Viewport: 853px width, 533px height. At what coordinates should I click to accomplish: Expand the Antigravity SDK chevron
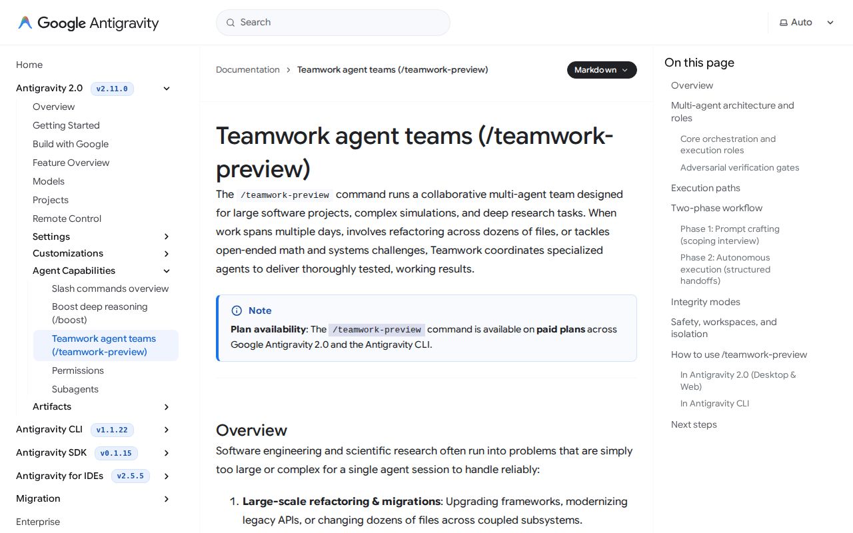tap(167, 453)
